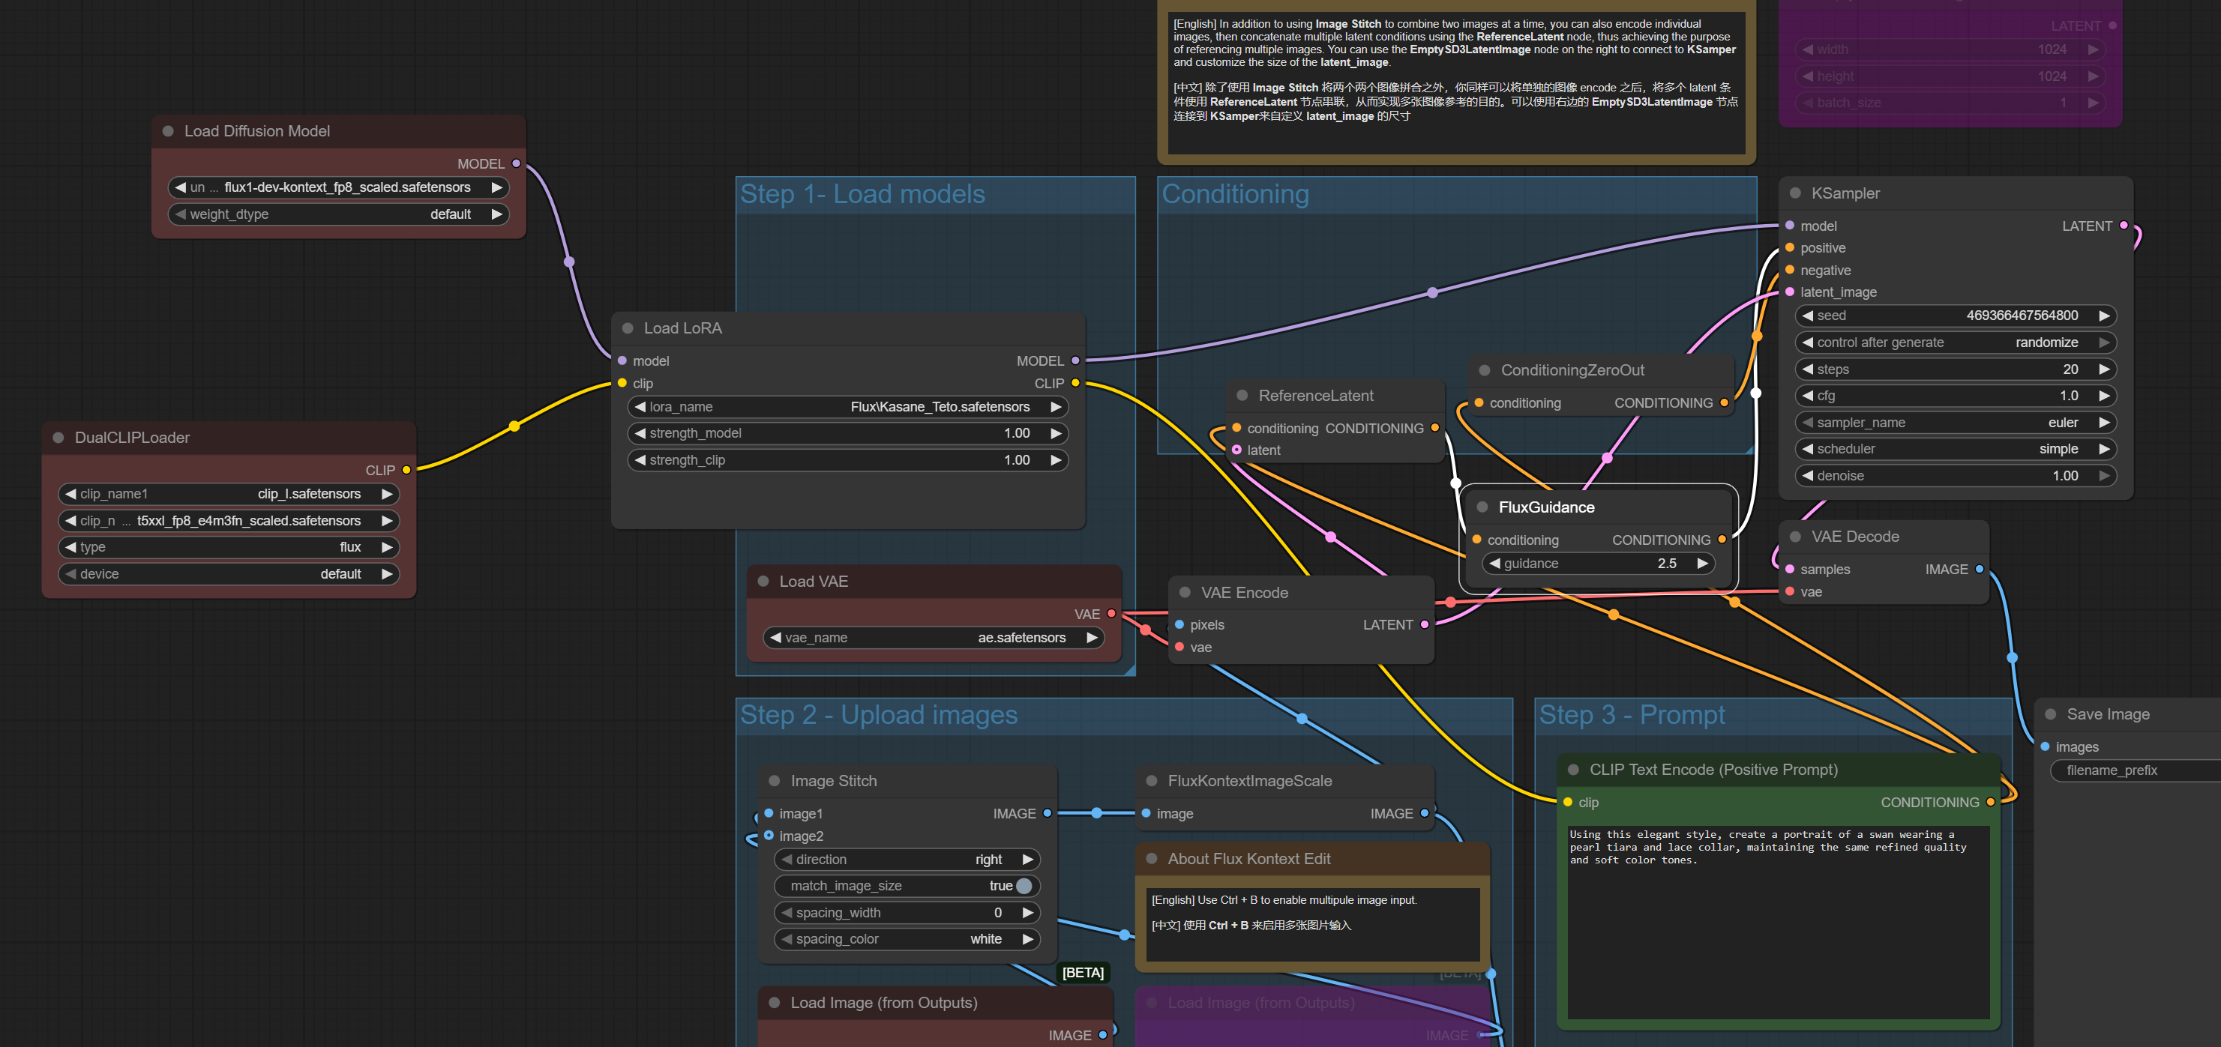
Task: Click the CLIP output socket of DualCLIPLoader
Action: 406,471
